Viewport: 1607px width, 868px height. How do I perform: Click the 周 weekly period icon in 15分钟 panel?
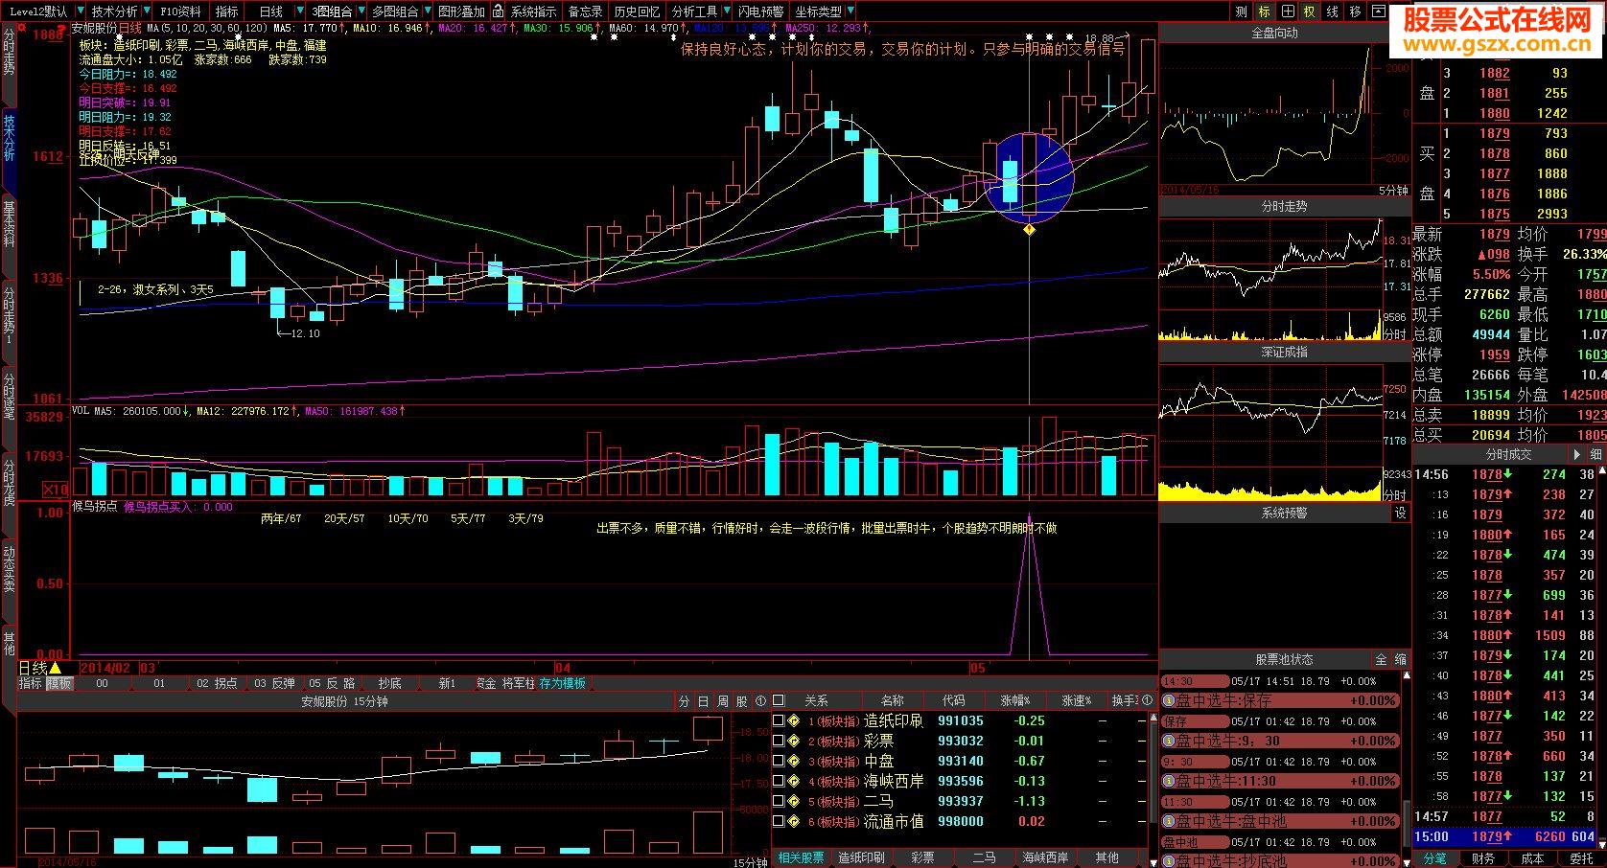722,701
